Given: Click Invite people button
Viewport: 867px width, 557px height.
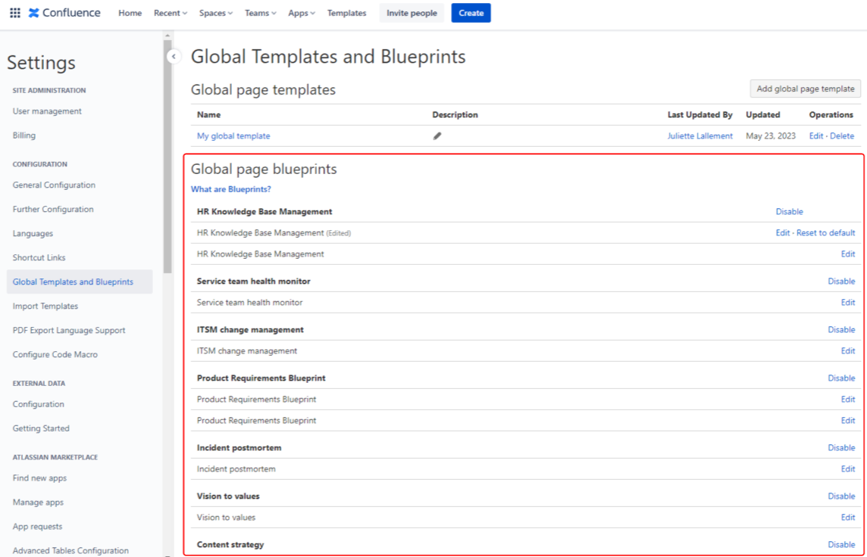Looking at the screenshot, I should click(412, 13).
